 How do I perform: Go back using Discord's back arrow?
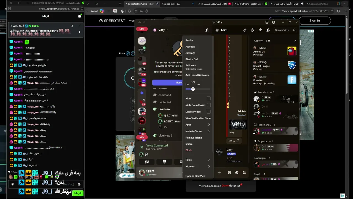pos(140,22)
